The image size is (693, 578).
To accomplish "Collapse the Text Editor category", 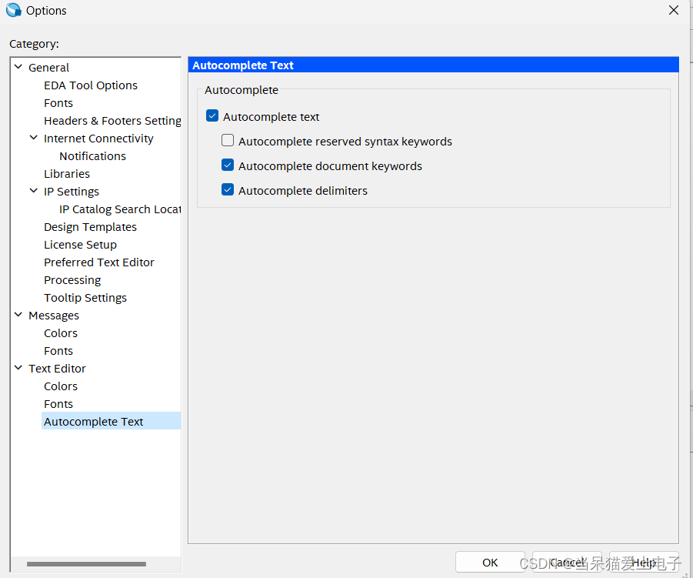I will (18, 367).
